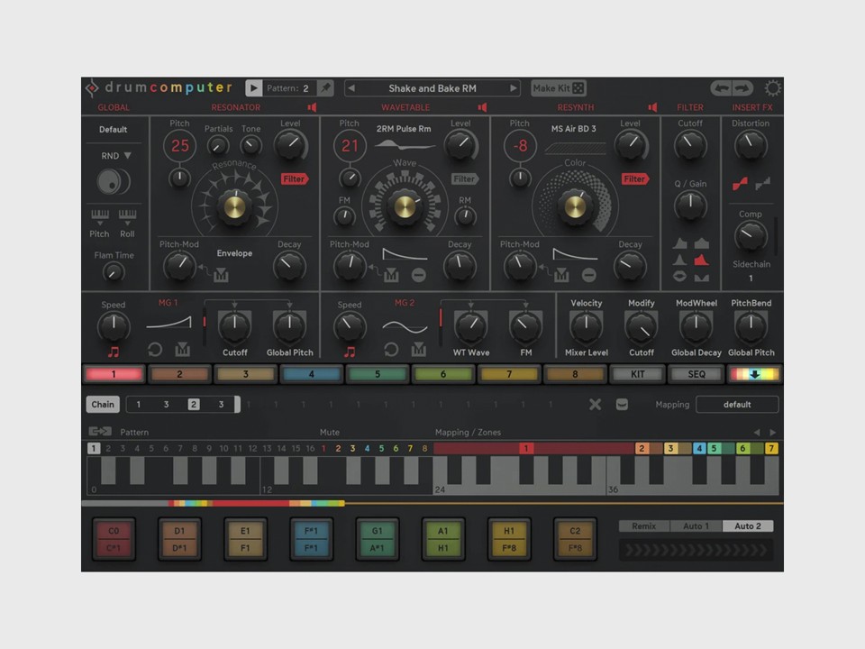This screenshot has width=865, height=649.
Task: Go to the previous preset arrow
Action: coord(351,88)
